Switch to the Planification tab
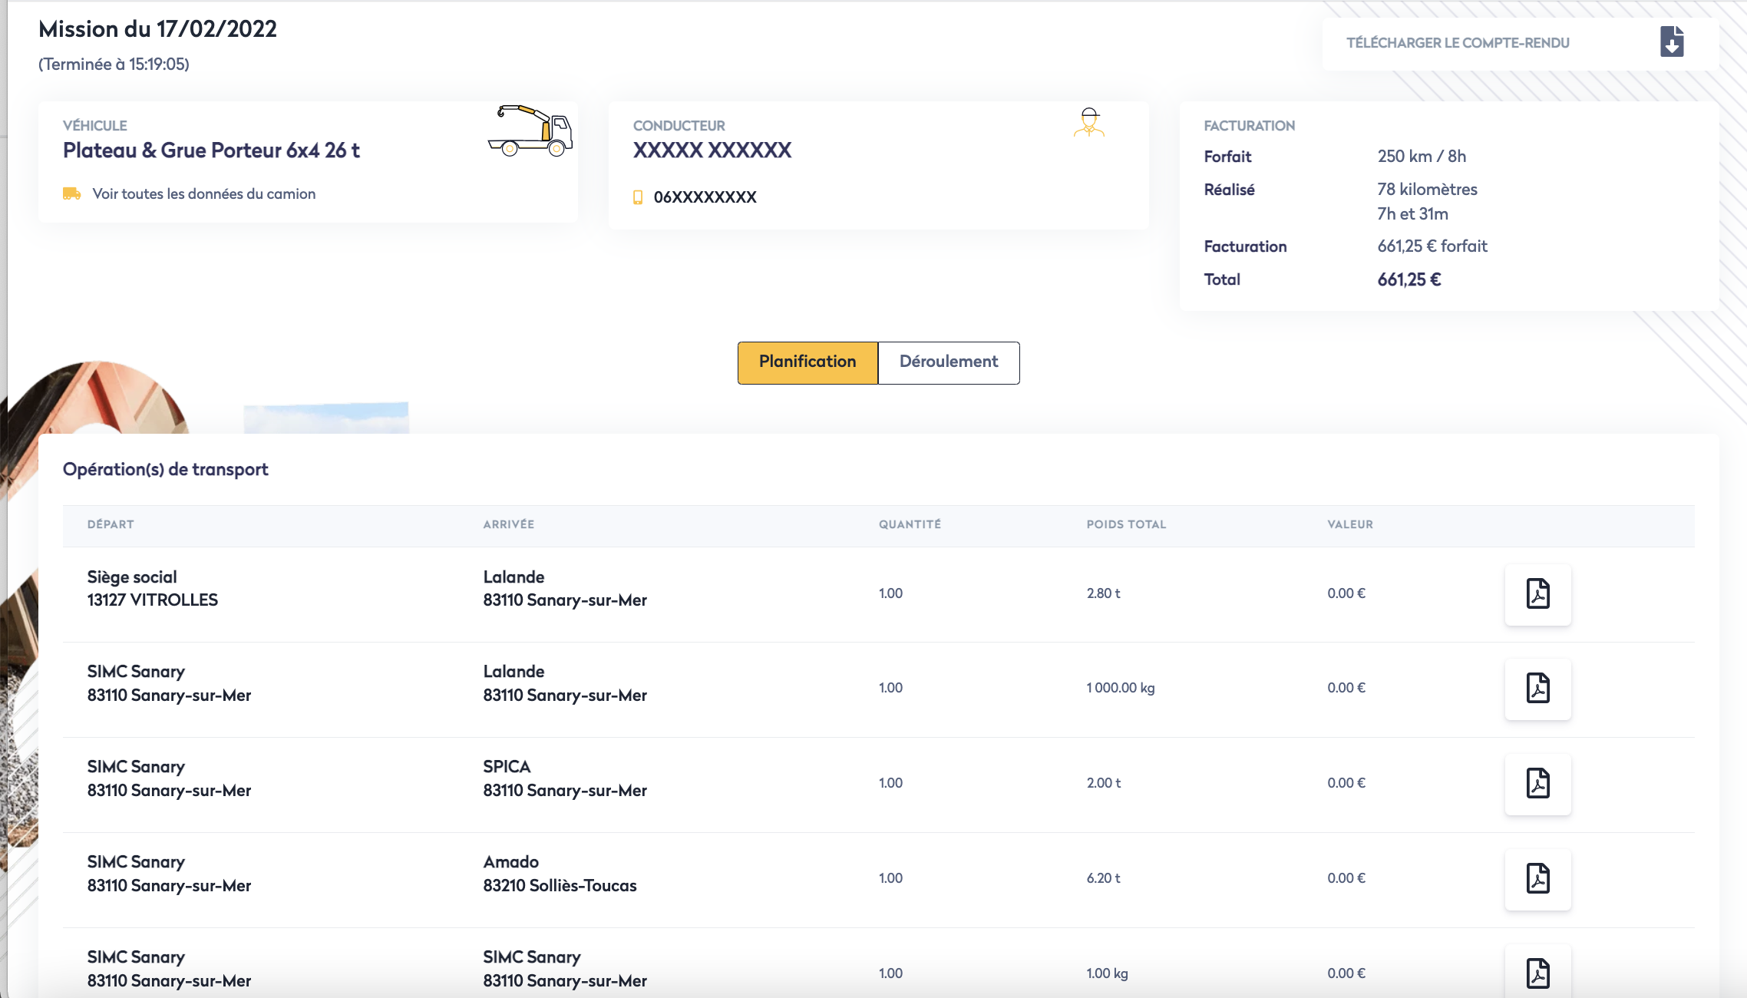Screen dimensions: 1747x998 tap(807, 362)
